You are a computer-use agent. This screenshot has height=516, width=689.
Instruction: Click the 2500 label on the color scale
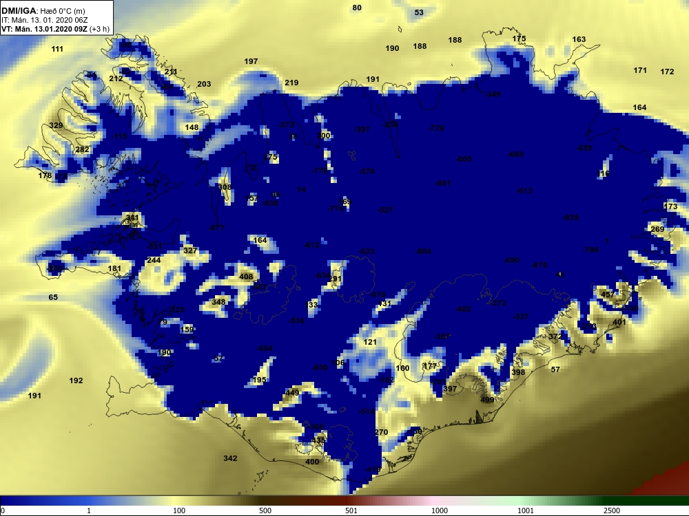click(612, 510)
